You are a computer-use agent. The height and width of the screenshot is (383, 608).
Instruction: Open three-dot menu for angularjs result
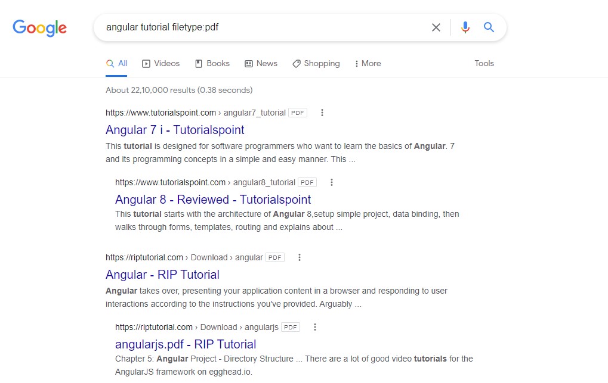coord(315,327)
